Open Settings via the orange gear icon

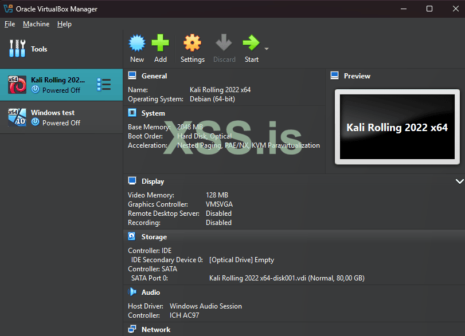193,43
